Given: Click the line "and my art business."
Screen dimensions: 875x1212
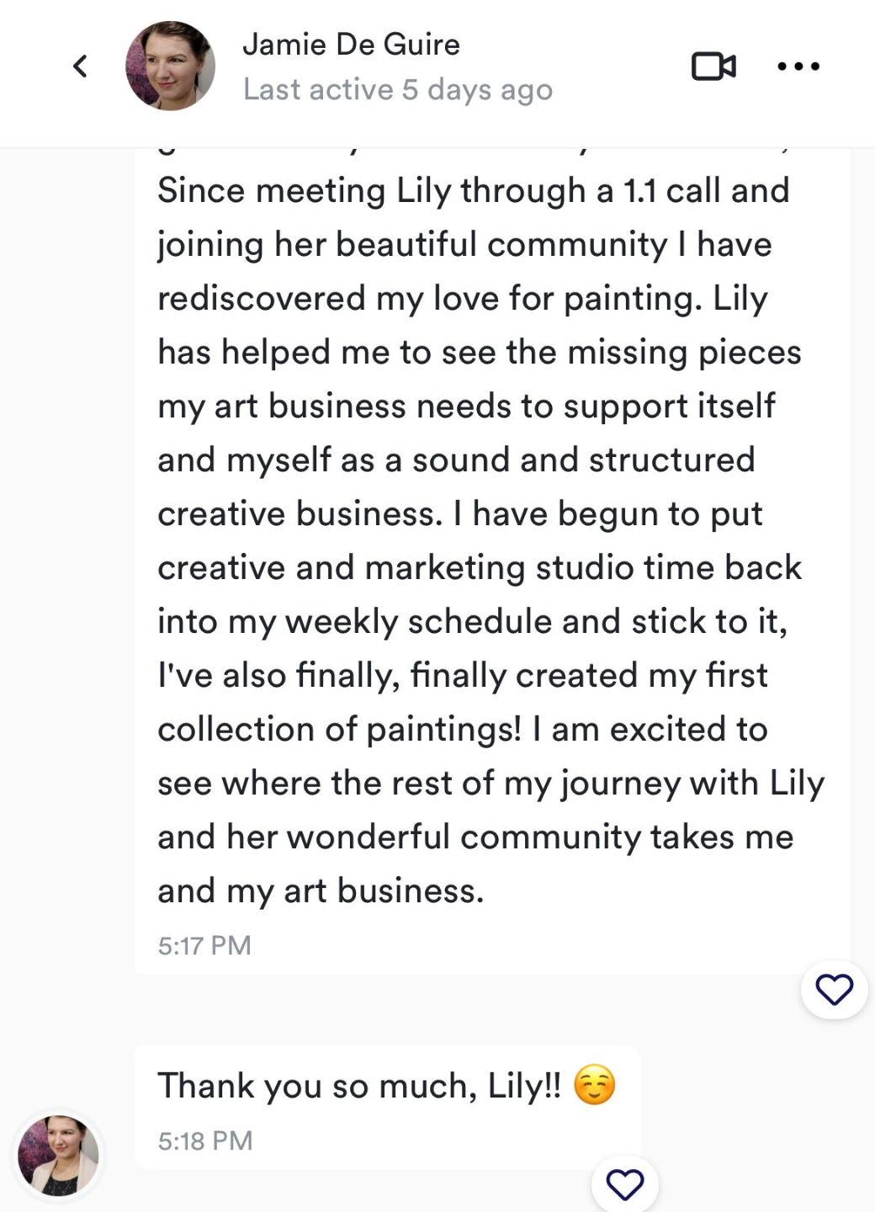Looking at the screenshot, I should point(321,890).
